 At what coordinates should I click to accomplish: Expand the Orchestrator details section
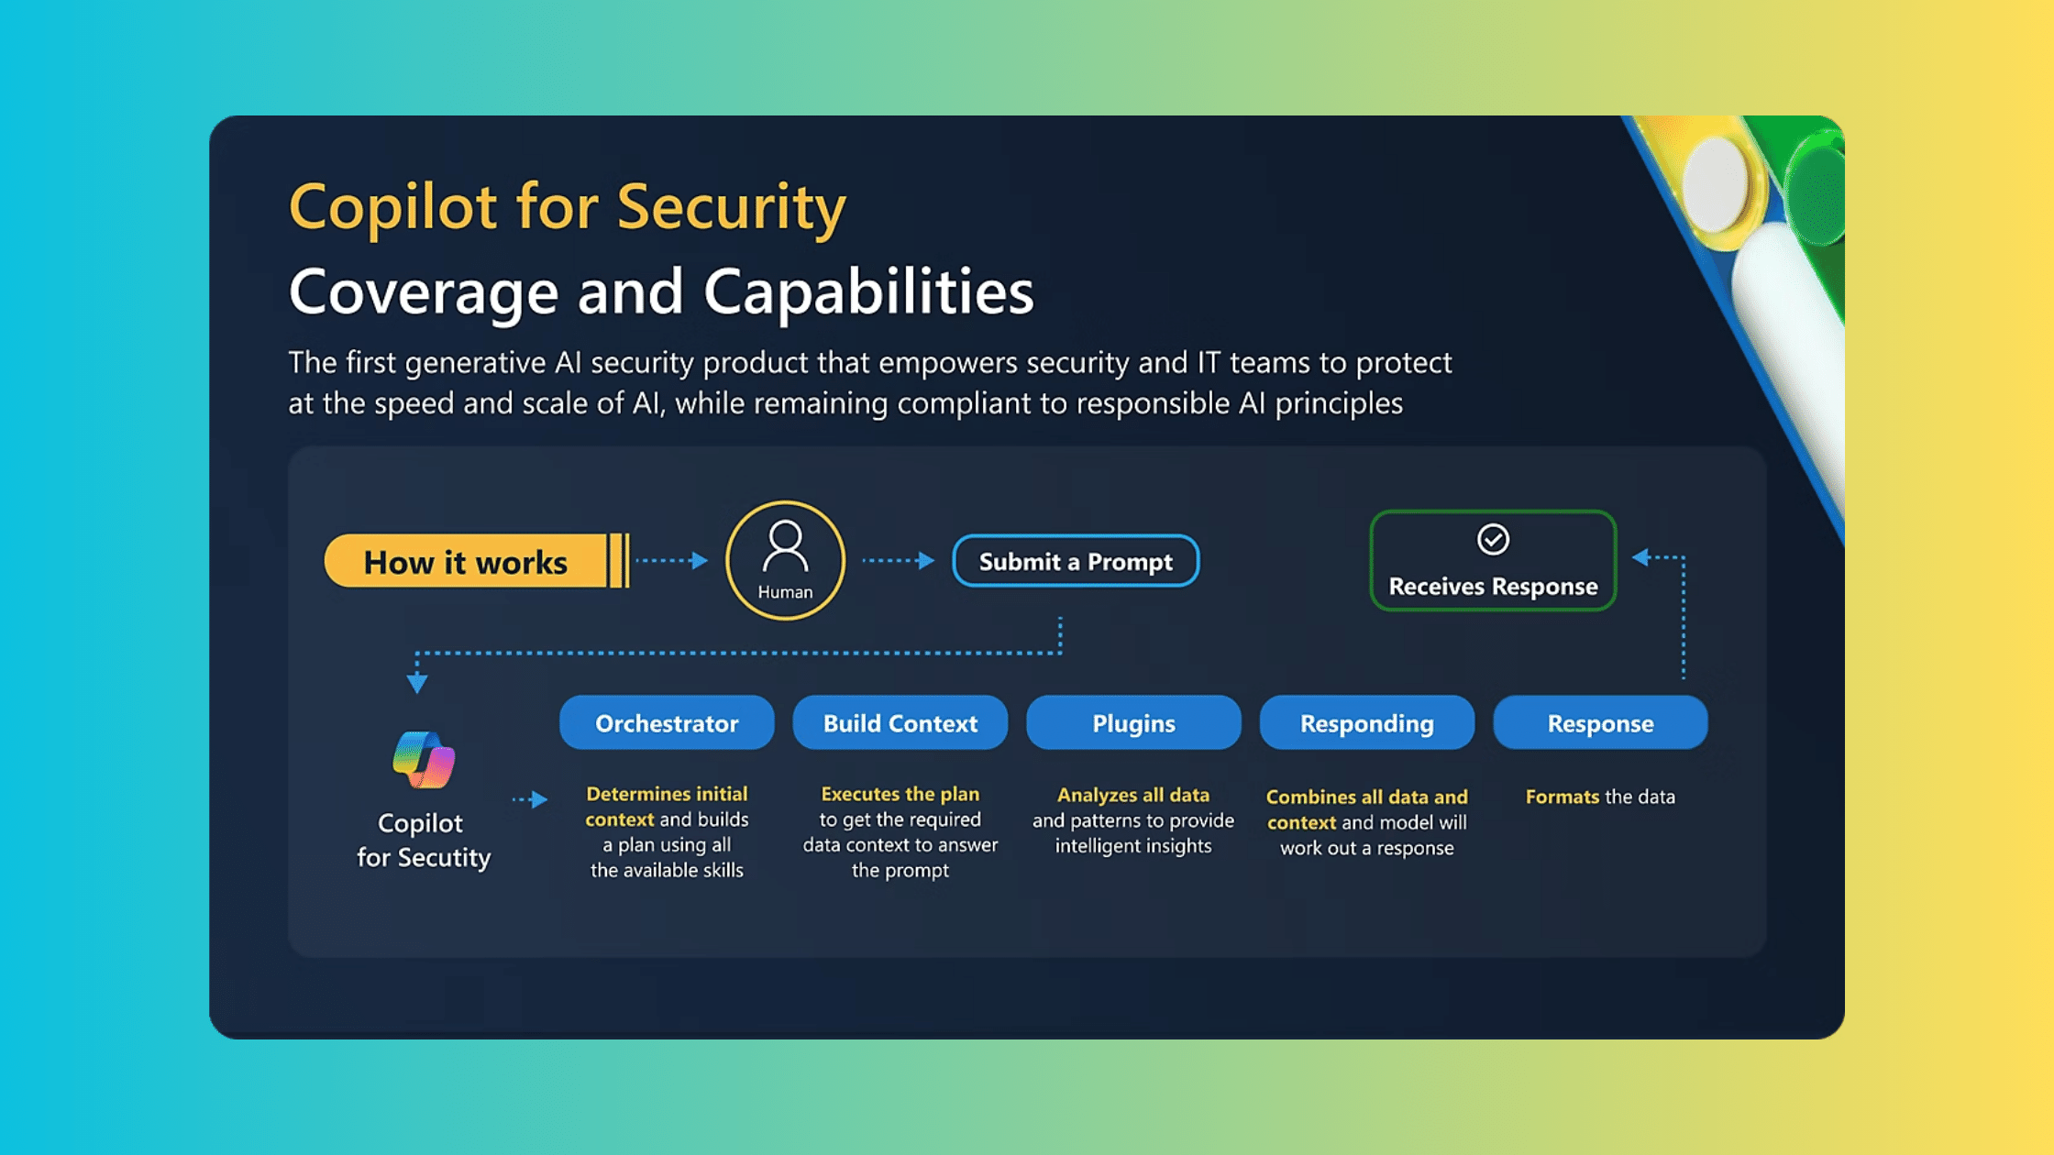(x=665, y=722)
